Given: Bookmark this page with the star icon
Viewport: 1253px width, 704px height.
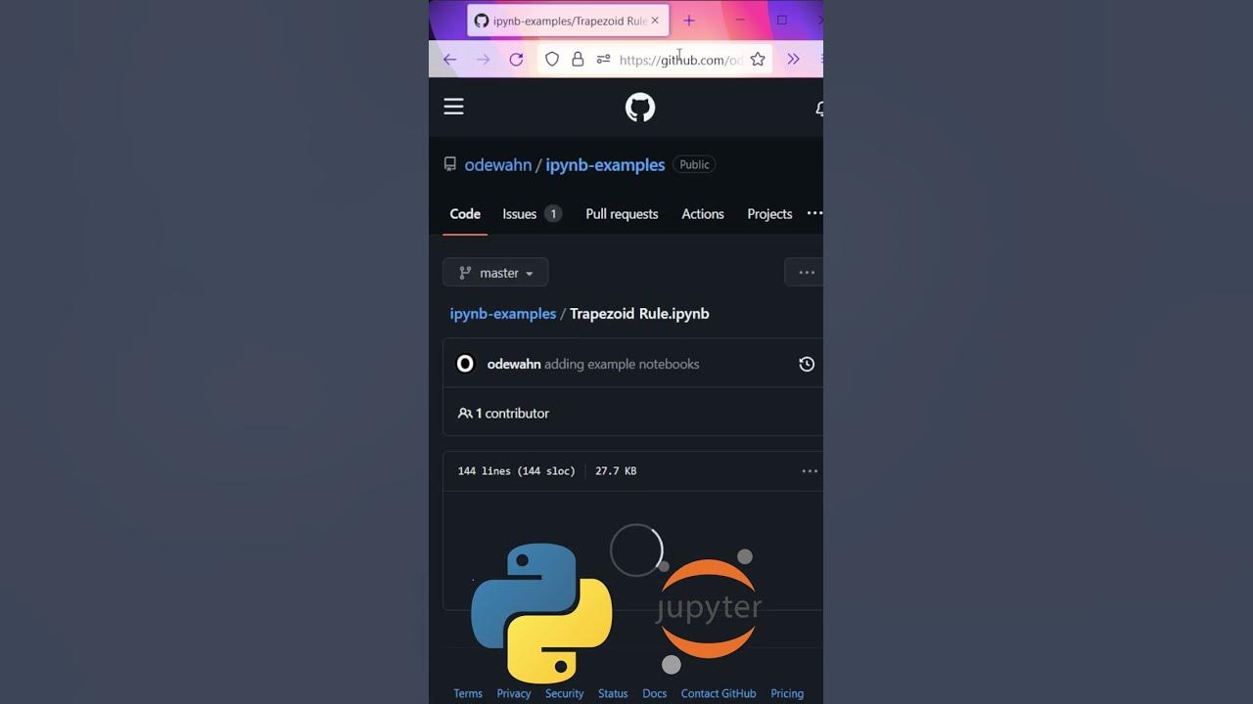Looking at the screenshot, I should (x=758, y=60).
